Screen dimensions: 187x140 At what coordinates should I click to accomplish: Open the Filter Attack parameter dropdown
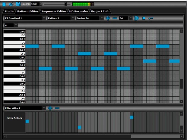44,108
